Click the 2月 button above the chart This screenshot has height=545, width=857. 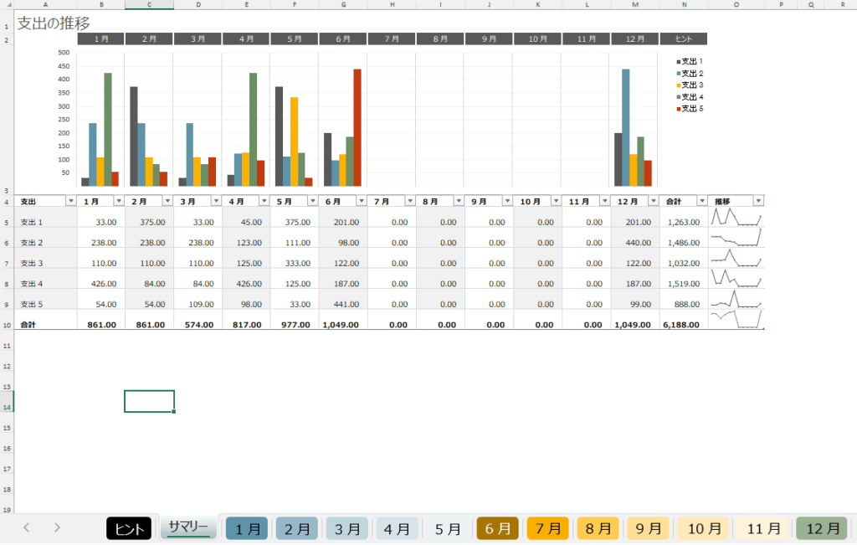[149, 39]
